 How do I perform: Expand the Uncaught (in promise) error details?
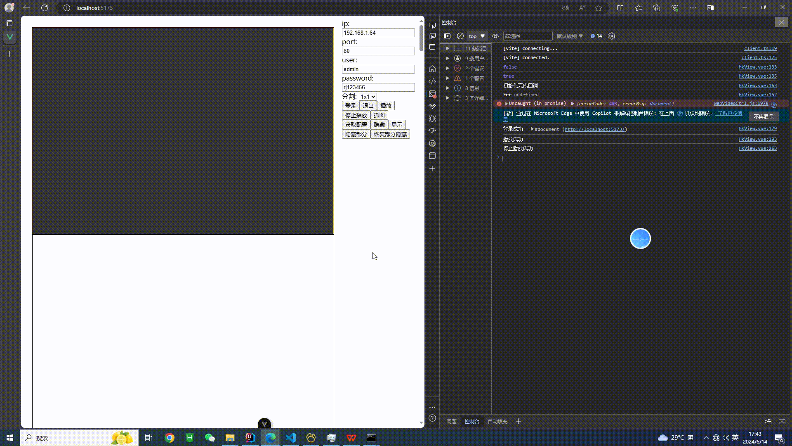coord(507,104)
